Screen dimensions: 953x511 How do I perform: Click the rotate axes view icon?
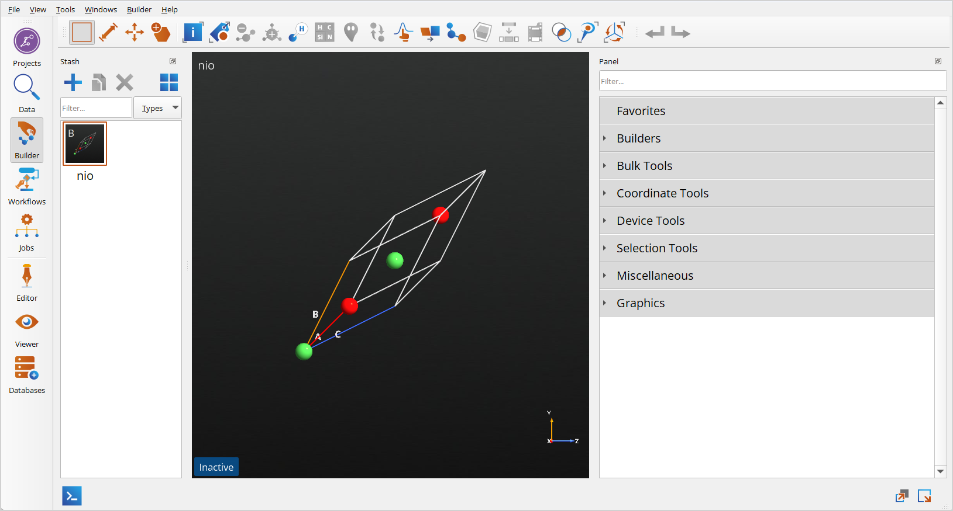click(614, 32)
